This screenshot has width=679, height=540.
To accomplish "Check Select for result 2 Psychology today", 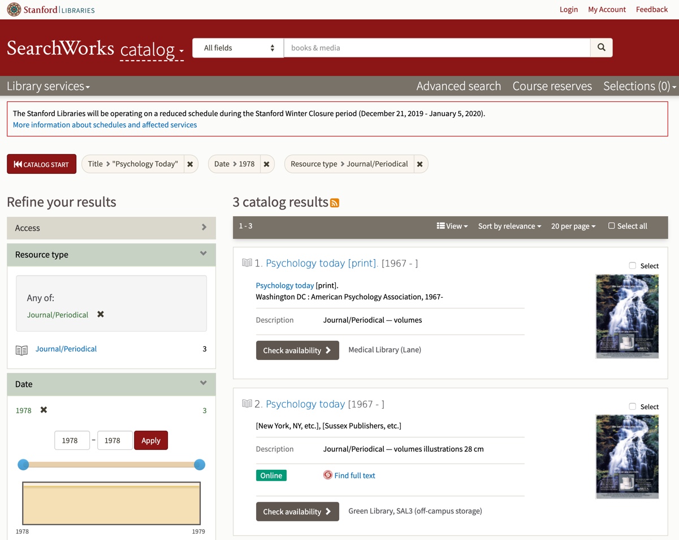I will point(632,406).
